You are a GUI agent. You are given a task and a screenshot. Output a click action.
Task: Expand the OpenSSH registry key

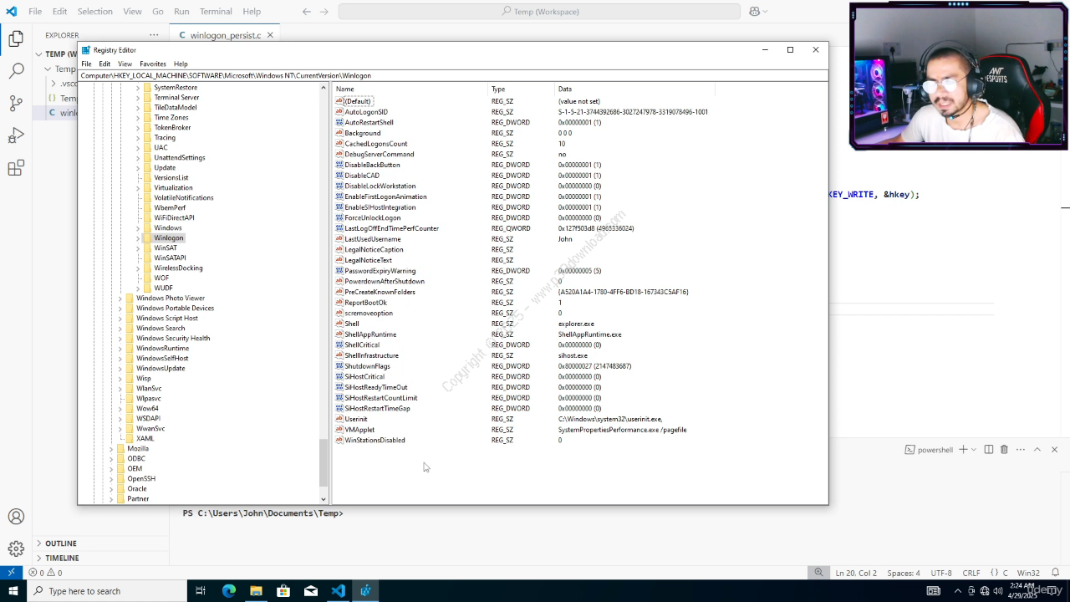tap(111, 479)
